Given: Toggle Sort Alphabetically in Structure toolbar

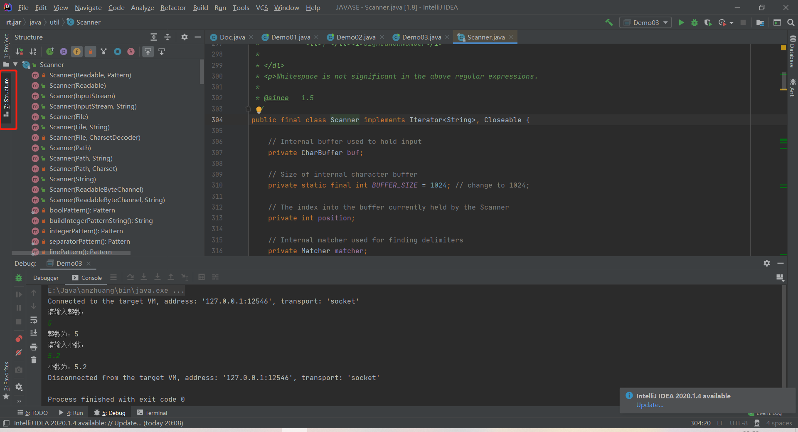Looking at the screenshot, I should tap(33, 52).
